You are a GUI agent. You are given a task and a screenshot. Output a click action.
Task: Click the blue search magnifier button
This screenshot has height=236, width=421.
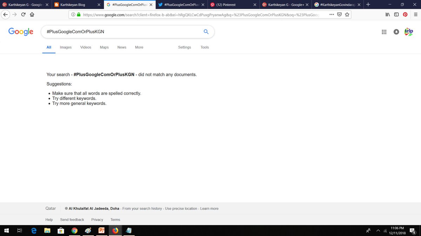206,32
